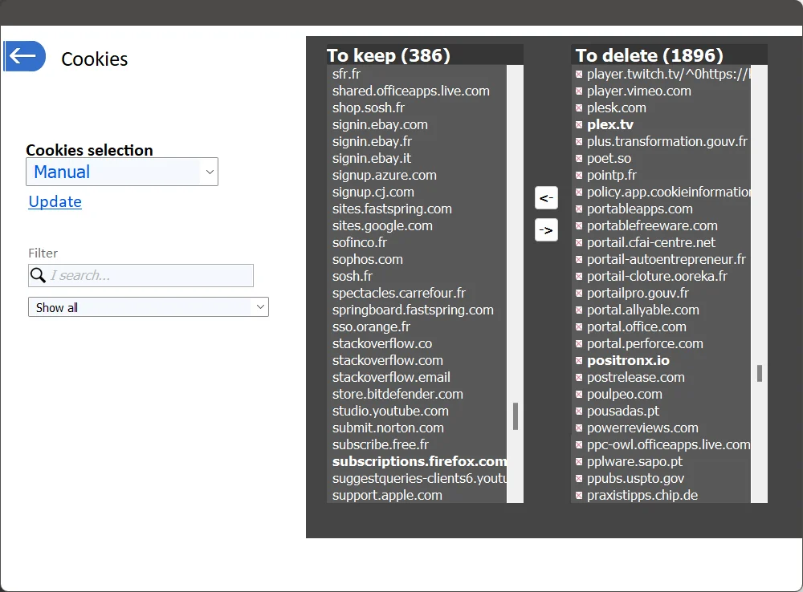The height and width of the screenshot is (592, 803).
Task: Click delete icon beside powerreviews.com
Action: (x=579, y=429)
